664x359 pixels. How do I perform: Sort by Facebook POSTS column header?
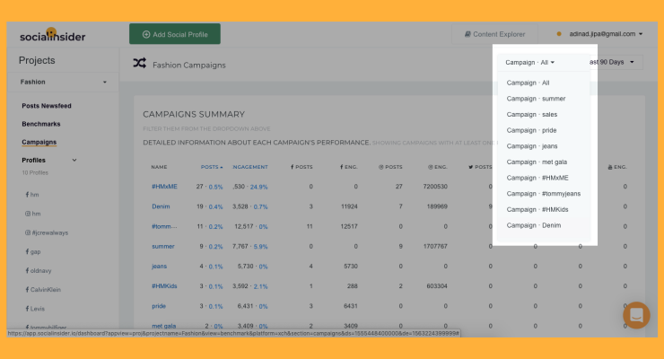click(x=301, y=167)
